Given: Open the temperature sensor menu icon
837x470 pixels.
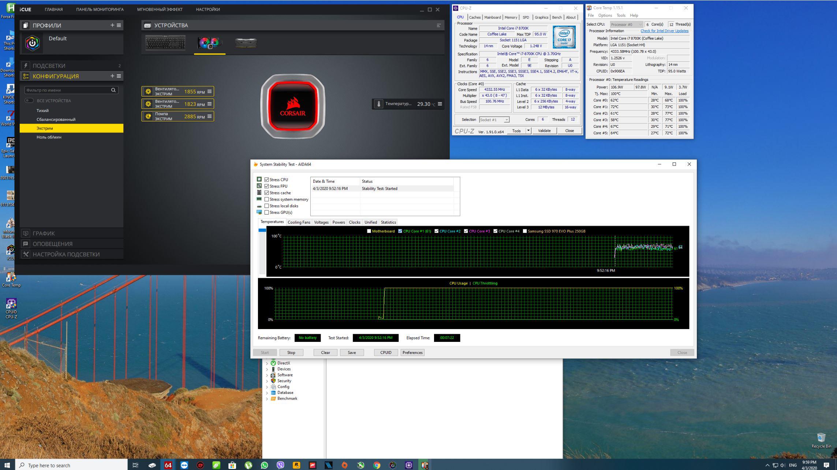Looking at the screenshot, I should tap(440, 104).
